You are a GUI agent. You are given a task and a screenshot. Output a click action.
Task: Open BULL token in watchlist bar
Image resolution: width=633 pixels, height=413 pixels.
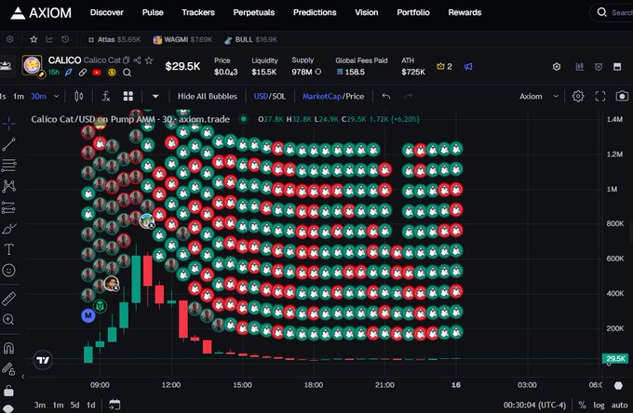(x=250, y=39)
